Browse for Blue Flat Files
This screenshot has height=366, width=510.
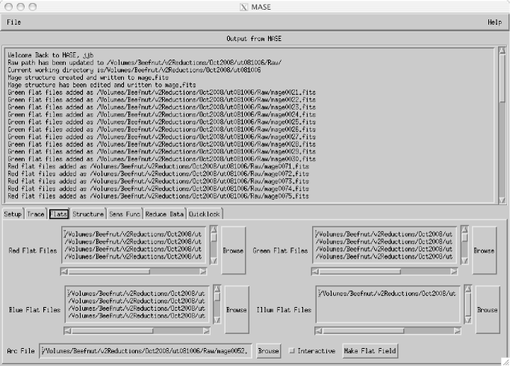(237, 309)
